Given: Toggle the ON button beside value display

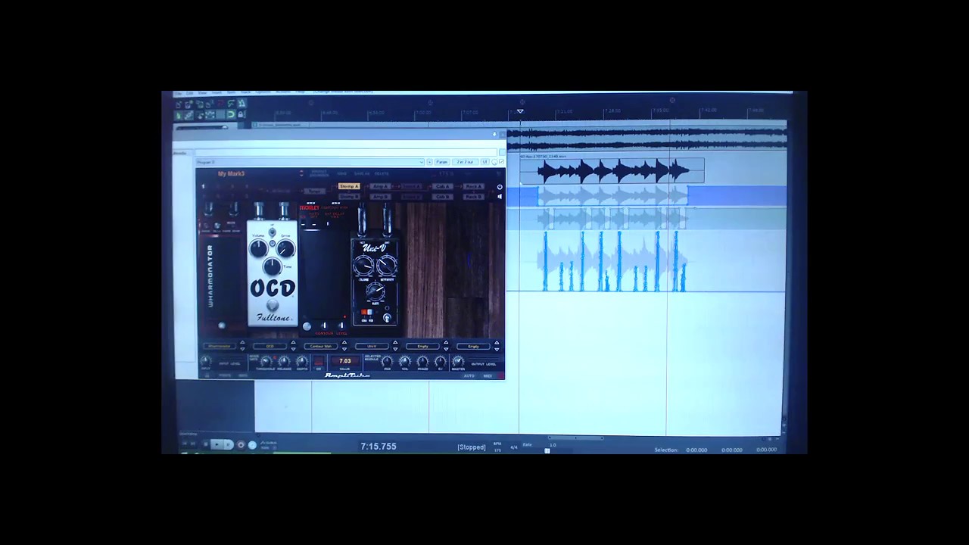Looking at the screenshot, I should pos(318,362).
